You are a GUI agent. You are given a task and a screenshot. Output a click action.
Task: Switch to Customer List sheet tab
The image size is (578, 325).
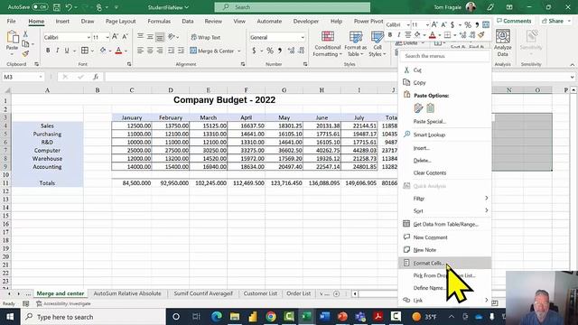click(x=260, y=293)
